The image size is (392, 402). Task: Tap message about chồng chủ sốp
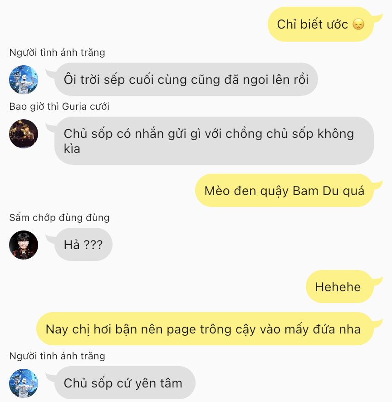[214, 141]
